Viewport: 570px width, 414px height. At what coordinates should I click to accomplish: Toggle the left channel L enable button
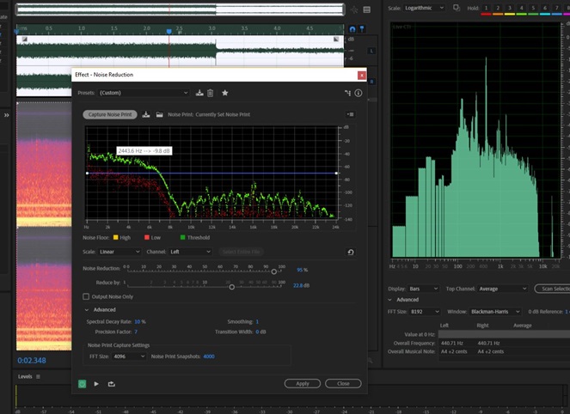pyautogui.click(x=371, y=51)
